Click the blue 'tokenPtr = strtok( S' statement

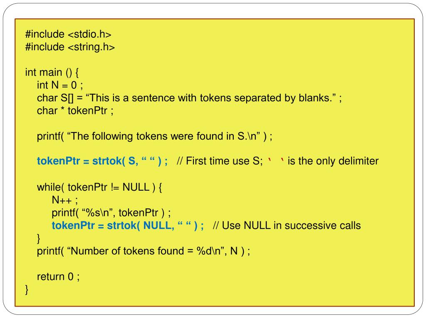tap(102, 161)
